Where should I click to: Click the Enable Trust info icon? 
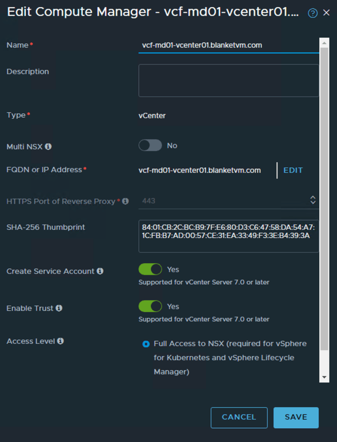(x=59, y=308)
